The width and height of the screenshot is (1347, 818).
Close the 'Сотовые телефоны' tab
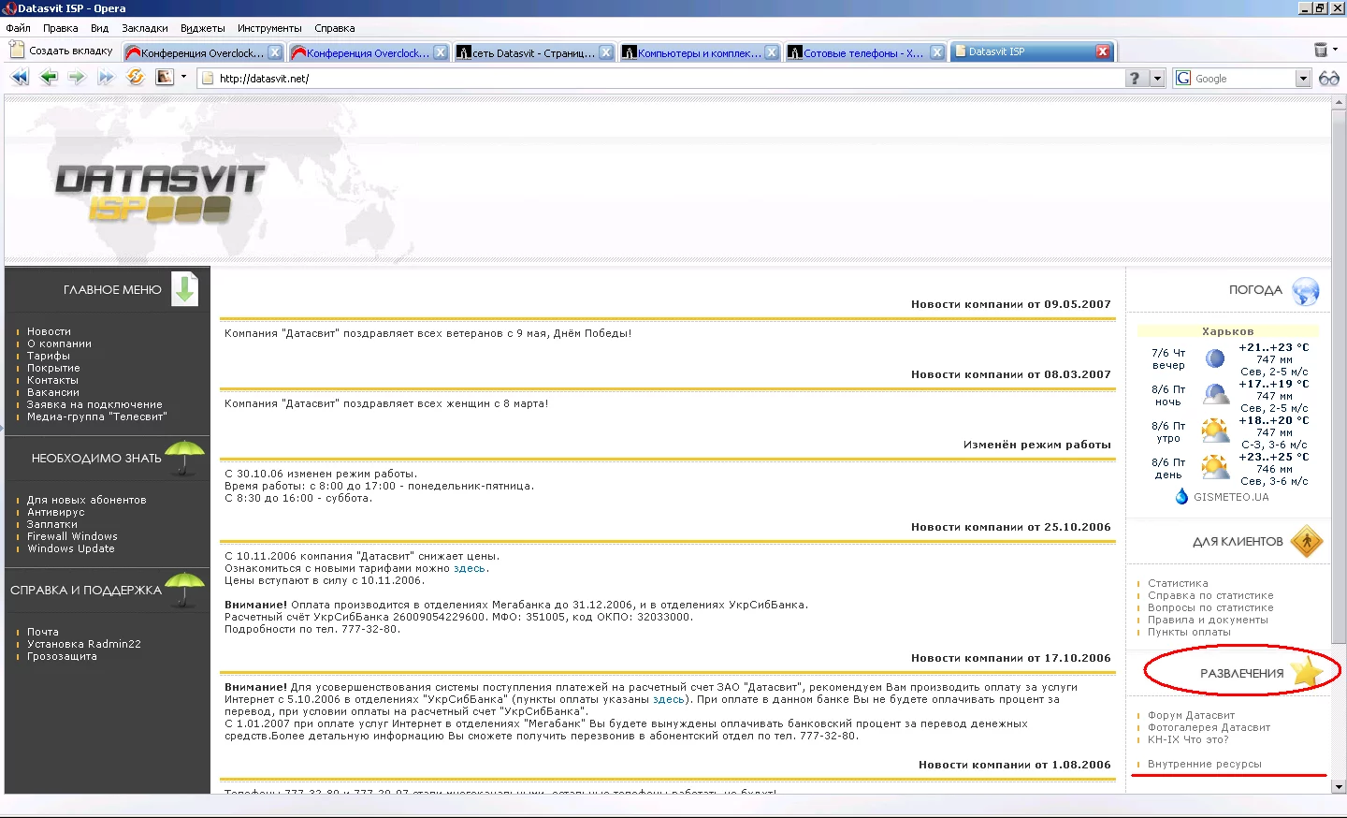pos(936,52)
